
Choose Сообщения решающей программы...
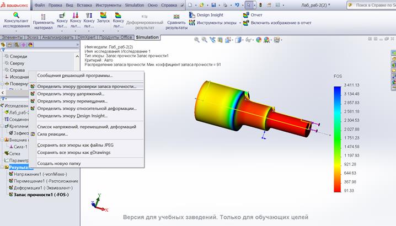tap(87, 76)
